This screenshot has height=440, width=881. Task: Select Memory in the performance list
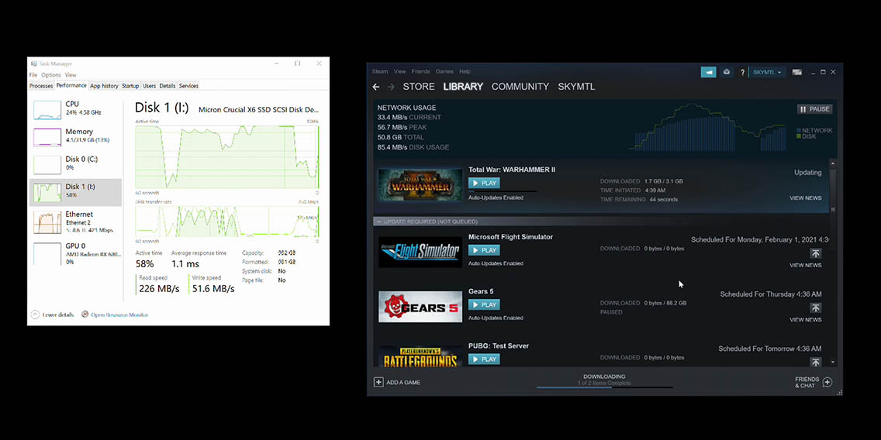tap(75, 137)
